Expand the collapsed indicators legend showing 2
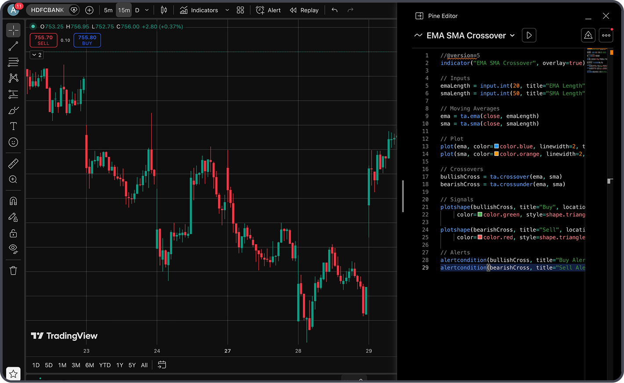Viewport: 624px width, 383px height. [x=37, y=55]
